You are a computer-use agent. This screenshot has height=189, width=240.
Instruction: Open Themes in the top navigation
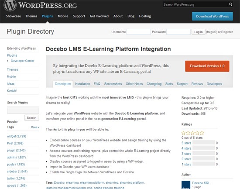[31, 16]
